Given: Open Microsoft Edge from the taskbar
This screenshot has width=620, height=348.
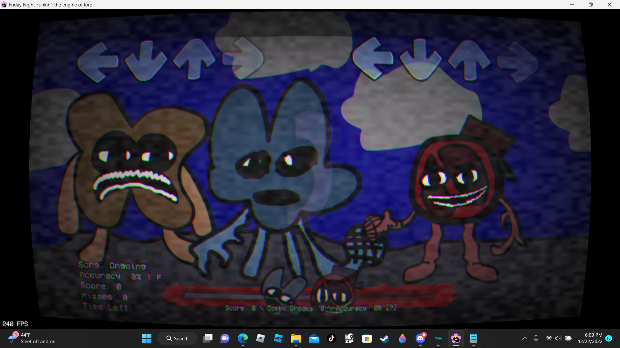Looking at the screenshot, I should 243,338.
